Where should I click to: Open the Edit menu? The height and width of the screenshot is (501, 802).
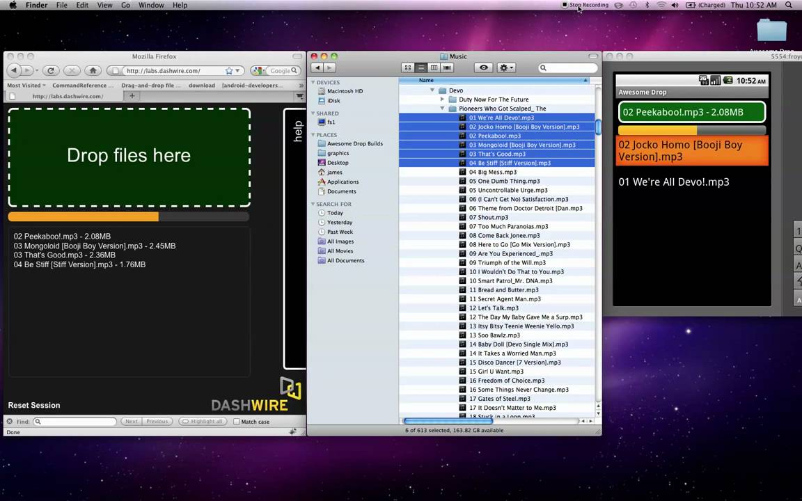click(82, 5)
